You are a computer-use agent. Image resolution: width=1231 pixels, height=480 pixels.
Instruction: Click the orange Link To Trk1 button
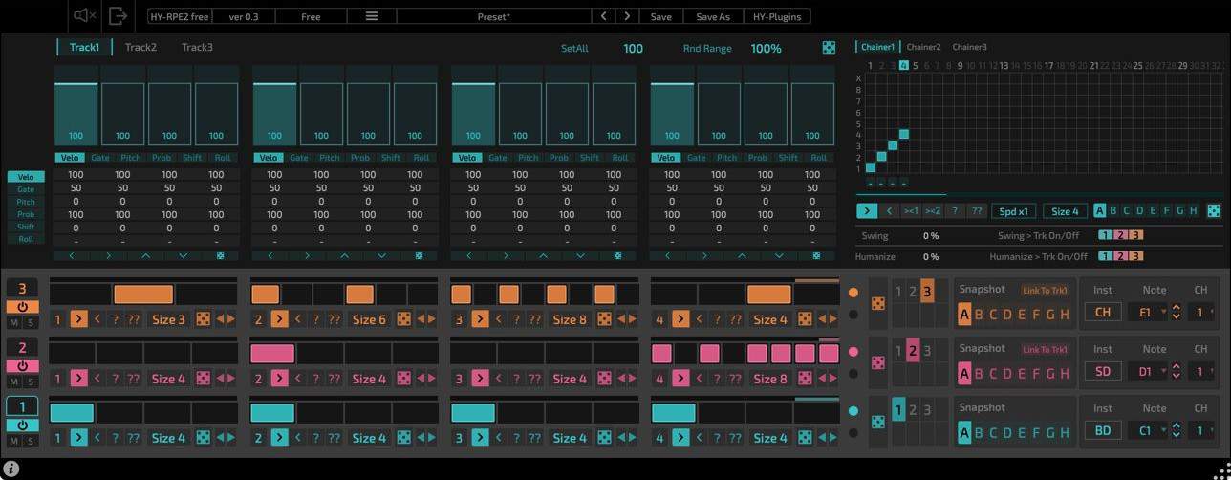pyautogui.click(x=1045, y=291)
